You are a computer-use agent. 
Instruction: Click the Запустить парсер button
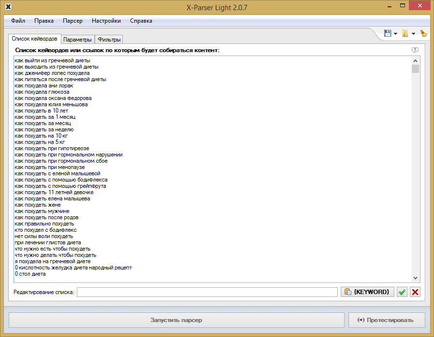[176, 320]
